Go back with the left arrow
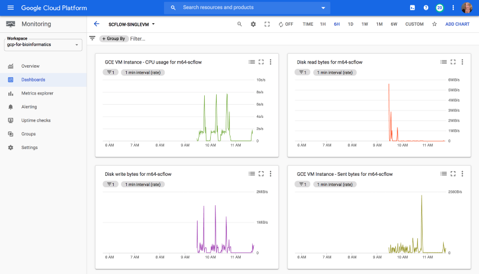 coord(96,24)
